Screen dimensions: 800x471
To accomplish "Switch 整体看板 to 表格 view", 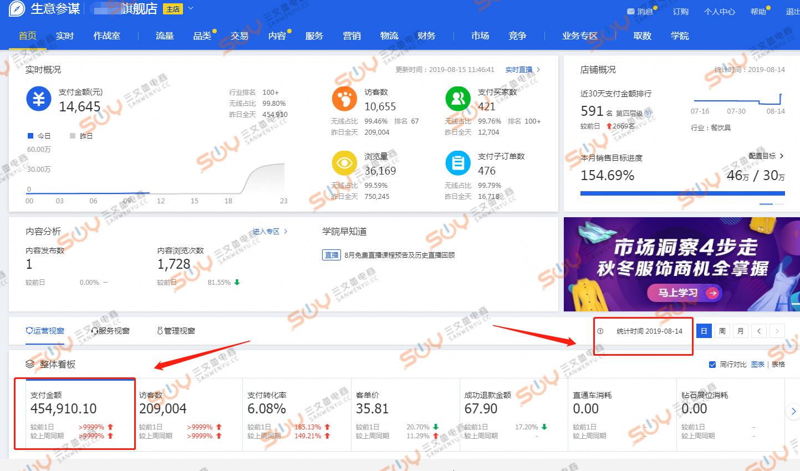I will [778, 365].
